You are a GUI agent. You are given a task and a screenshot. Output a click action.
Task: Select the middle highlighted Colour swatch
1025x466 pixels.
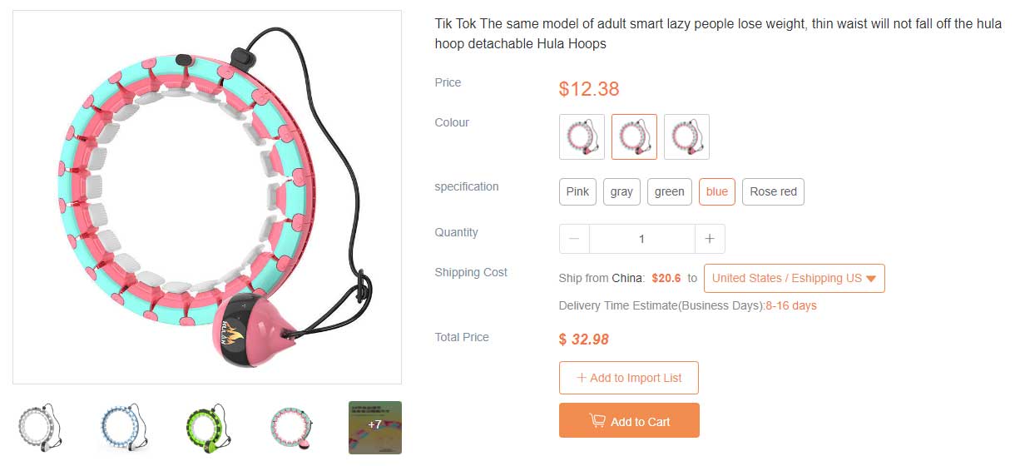tap(634, 136)
